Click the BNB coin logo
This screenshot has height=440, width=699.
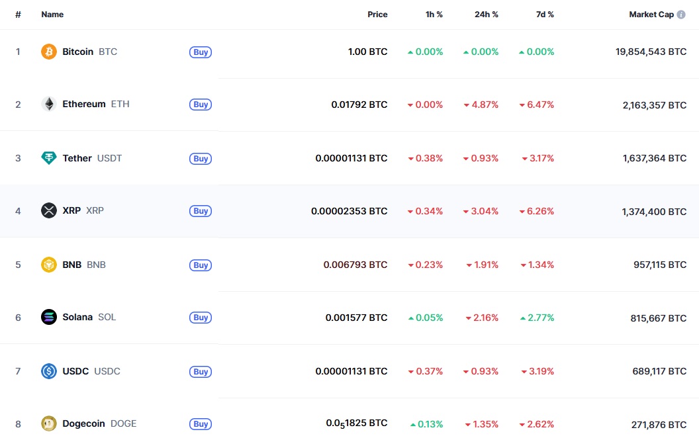click(x=48, y=265)
